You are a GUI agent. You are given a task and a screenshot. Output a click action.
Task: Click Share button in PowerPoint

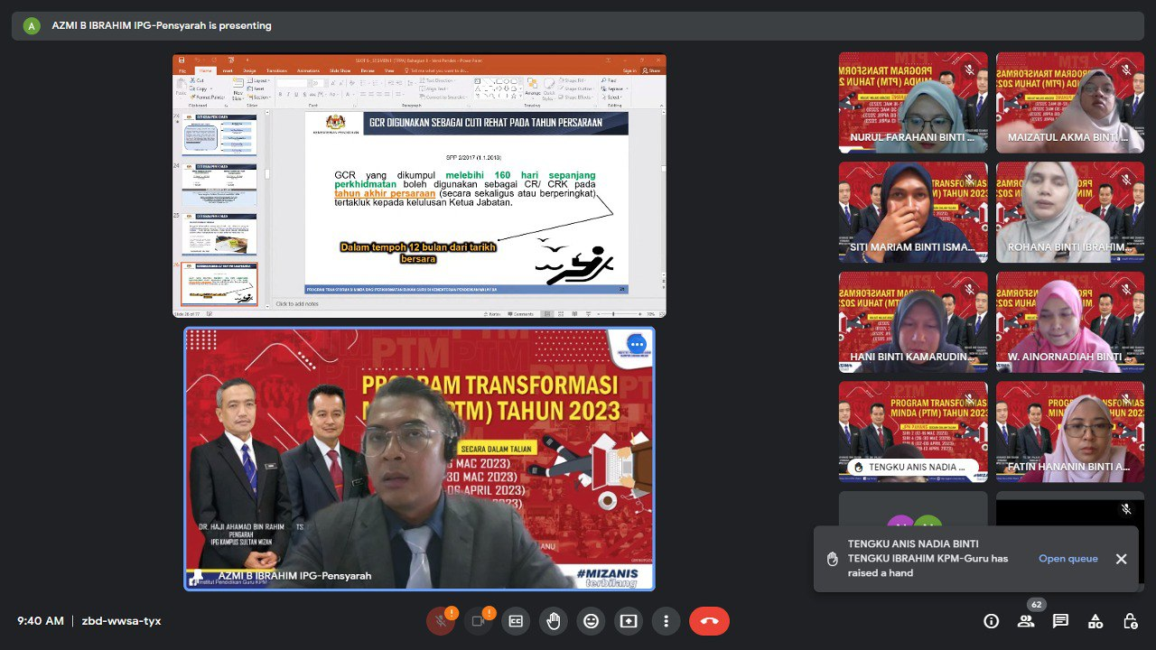coord(651,70)
